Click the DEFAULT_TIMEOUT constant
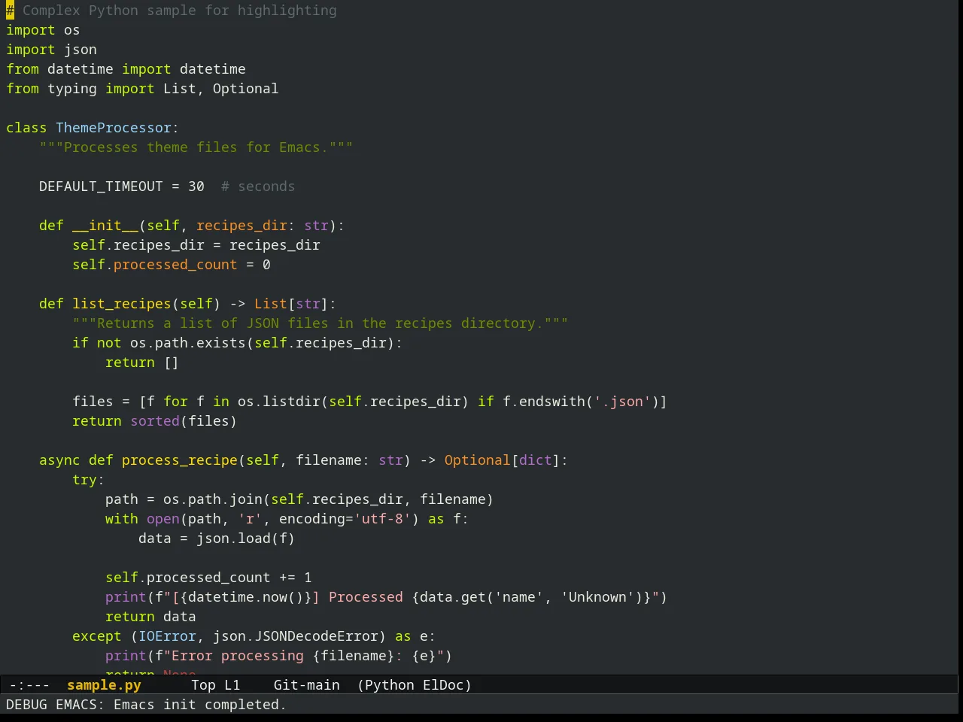 [x=101, y=187]
